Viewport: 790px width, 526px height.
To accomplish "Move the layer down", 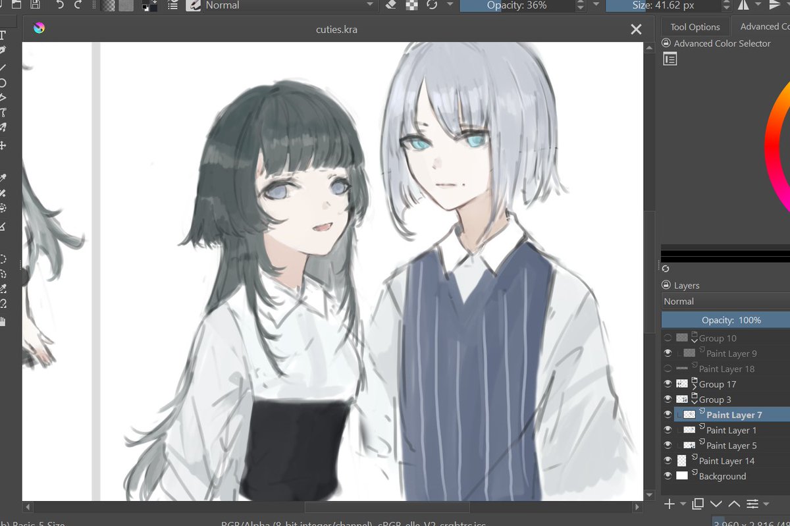I will click(x=716, y=504).
